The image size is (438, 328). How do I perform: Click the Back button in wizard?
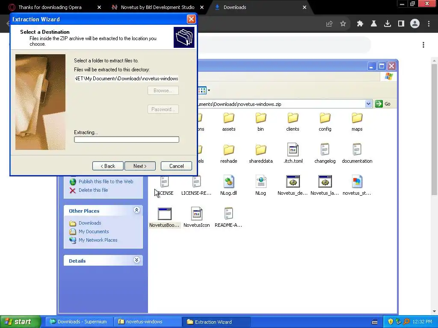click(x=108, y=166)
